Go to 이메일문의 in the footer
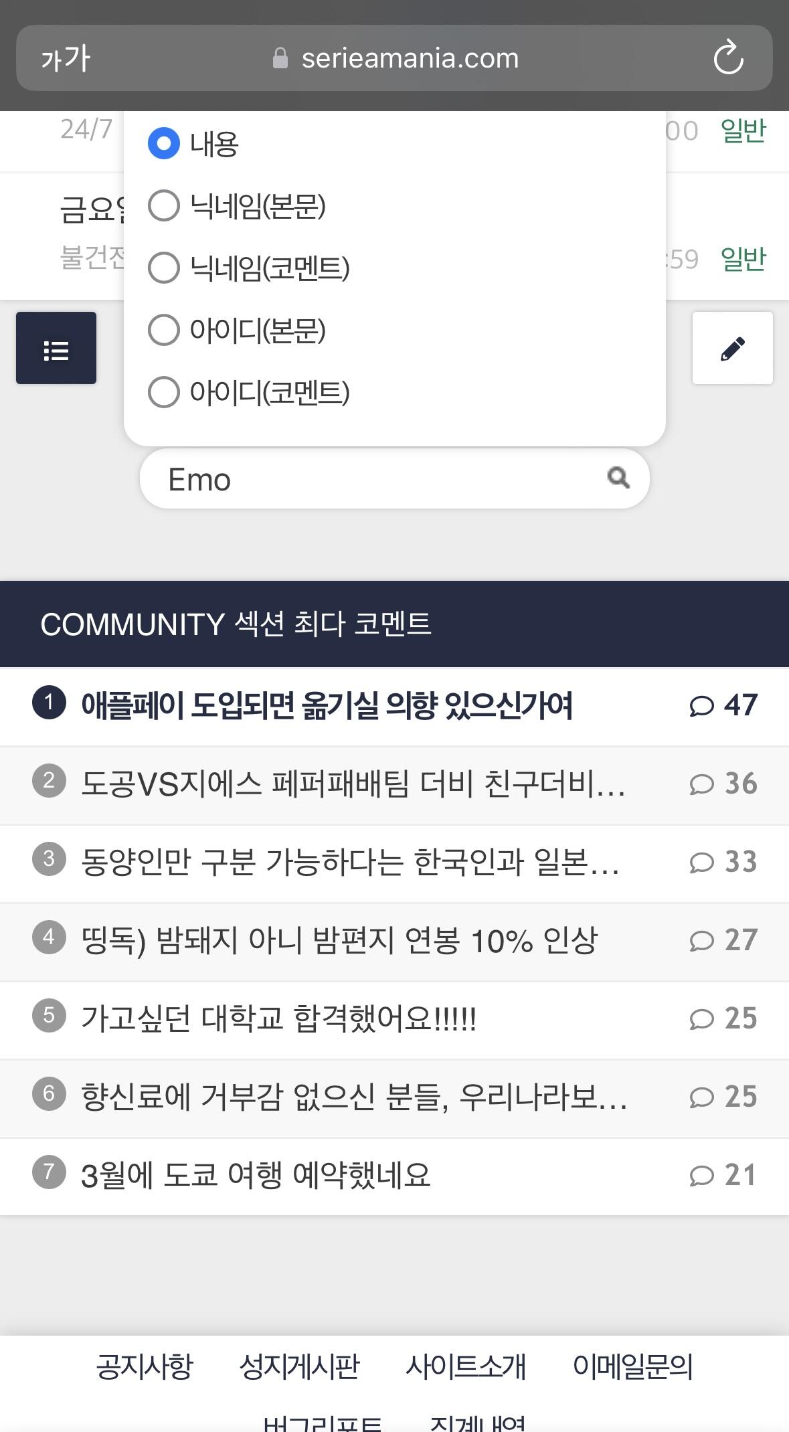The width and height of the screenshot is (789, 1432). pos(632,1366)
